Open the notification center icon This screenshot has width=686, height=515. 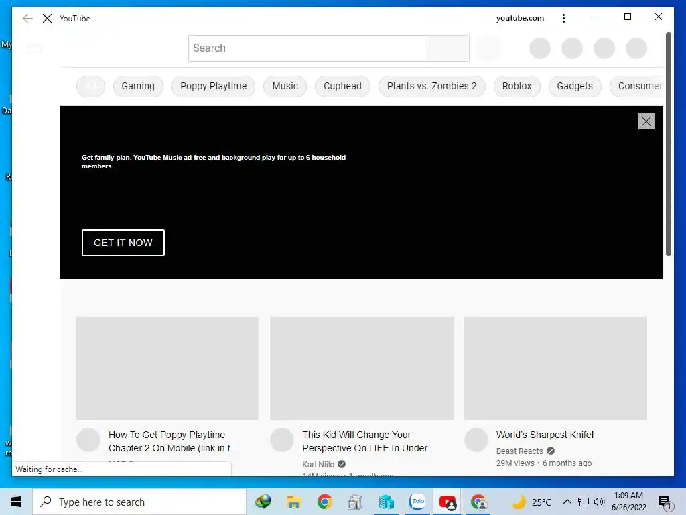[x=664, y=503]
